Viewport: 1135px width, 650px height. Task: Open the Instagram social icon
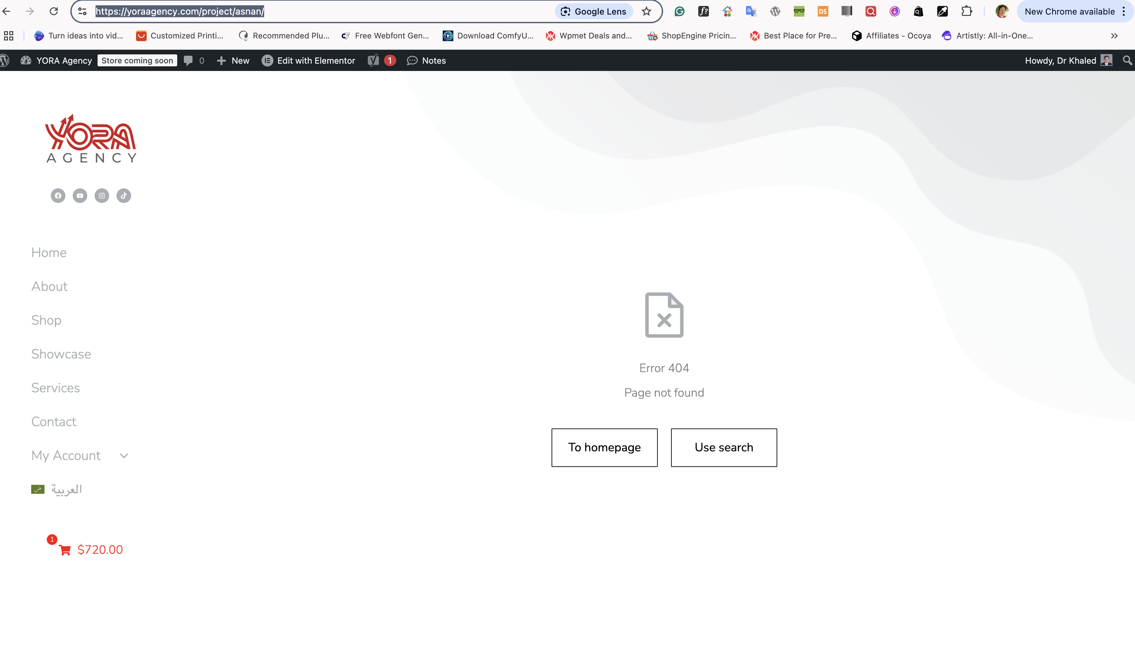(102, 196)
